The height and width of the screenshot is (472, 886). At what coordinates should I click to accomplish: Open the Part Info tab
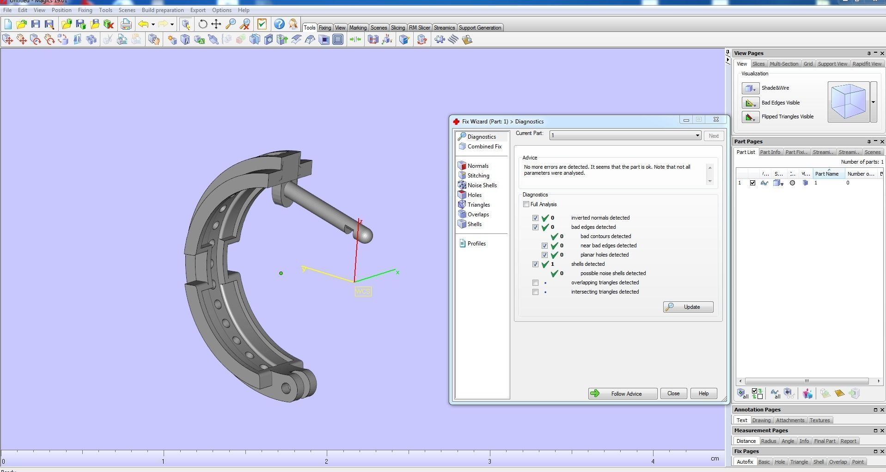click(x=770, y=152)
